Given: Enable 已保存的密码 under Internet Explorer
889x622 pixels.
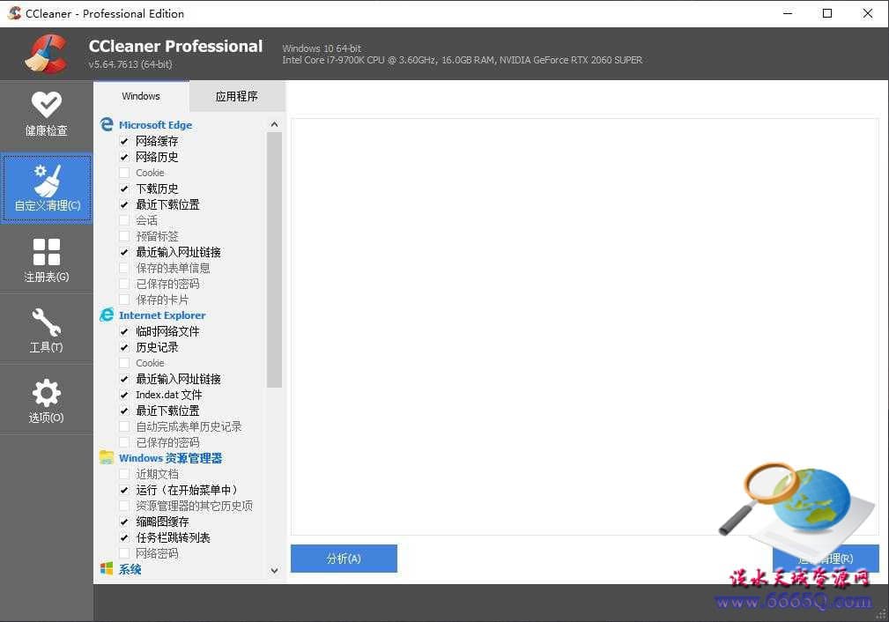Looking at the screenshot, I should [124, 442].
